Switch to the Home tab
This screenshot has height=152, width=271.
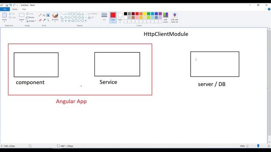tap(15, 9)
